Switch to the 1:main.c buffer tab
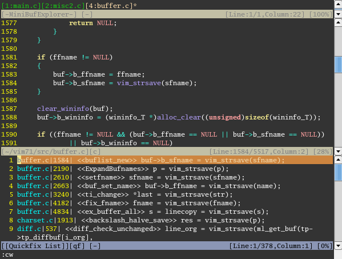This screenshot has height=259, width=342. click(x=21, y=6)
